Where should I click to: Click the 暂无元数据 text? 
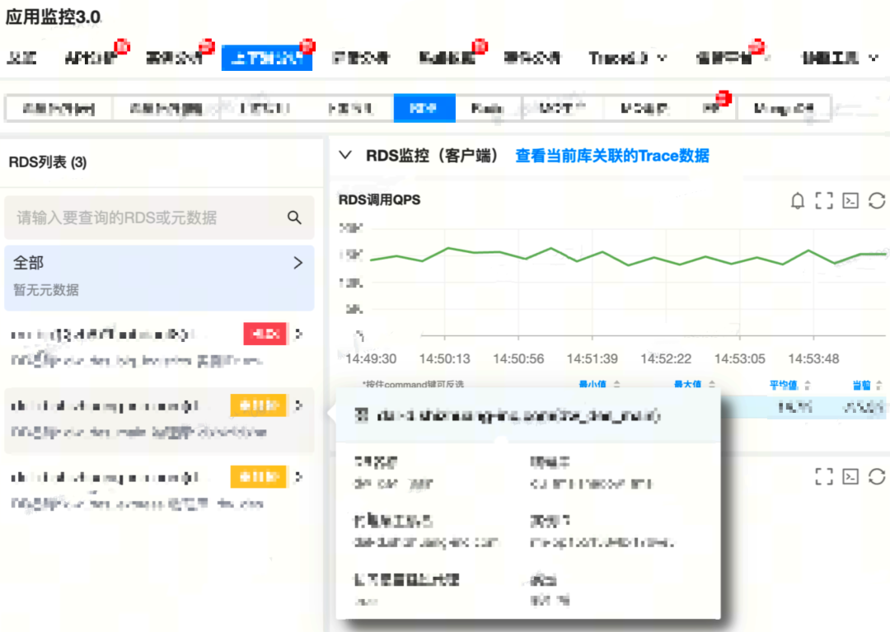coord(46,290)
